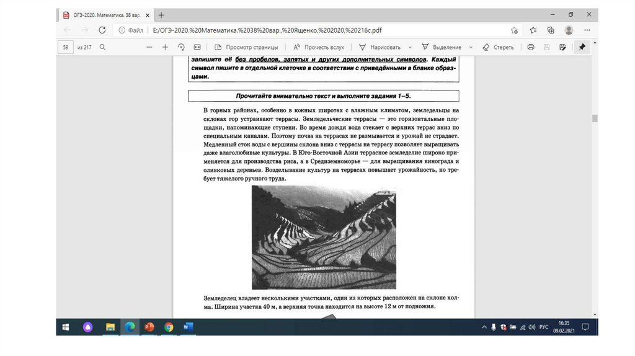Screen dimensions: 635x356
Task: Open the Windows Start menu
Action: [66, 327]
